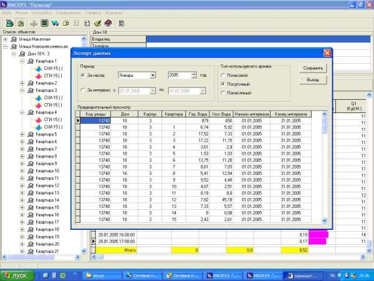Click the Пуск start button

[17, 275]
